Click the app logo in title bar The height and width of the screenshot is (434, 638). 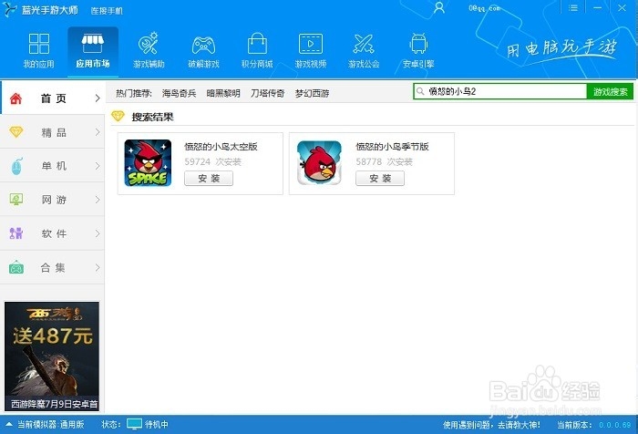9,9
